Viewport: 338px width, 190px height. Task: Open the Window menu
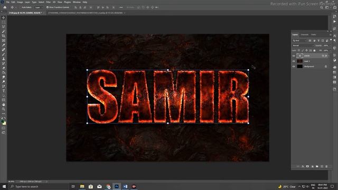(x=77, y=2)
